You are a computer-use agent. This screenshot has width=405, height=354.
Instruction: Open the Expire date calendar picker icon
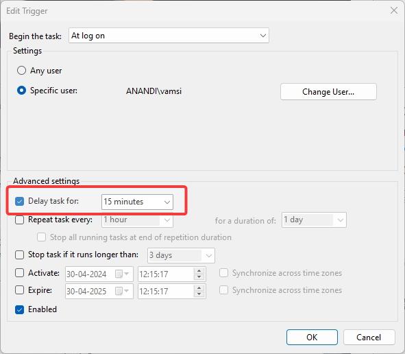122,291
